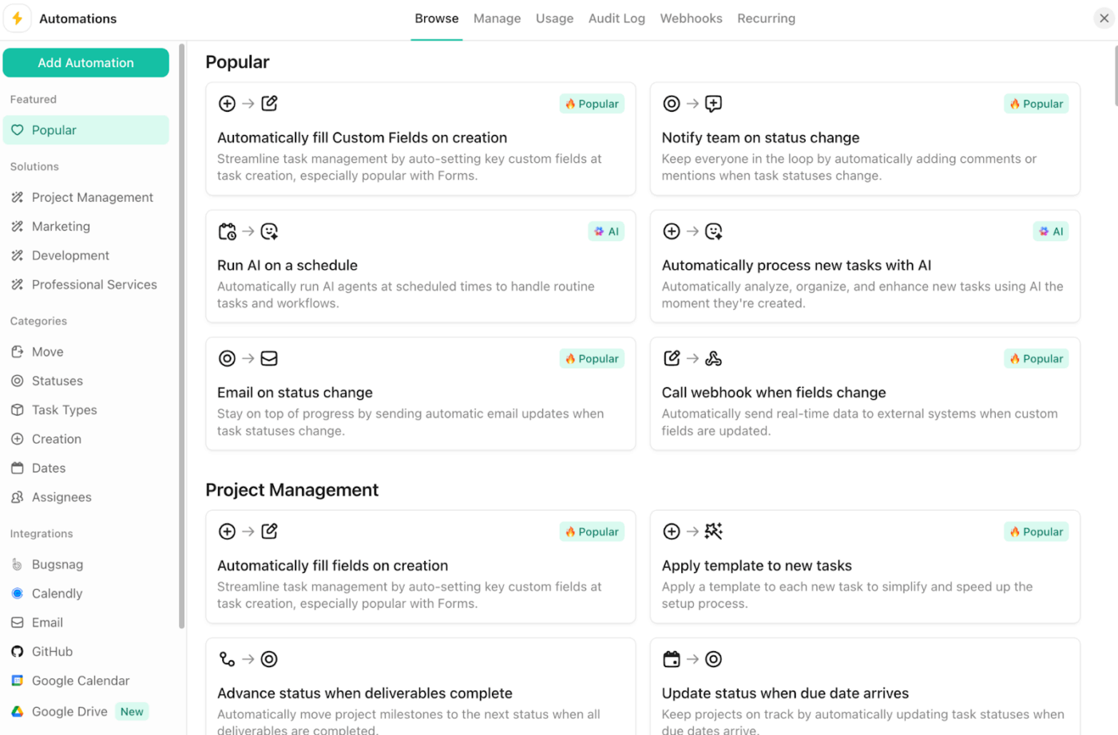1118x735 pixels.
Task: Open the Audit Log tab
Action: [616, 18]
